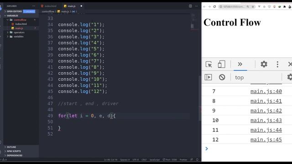Show more DevTools tabs chevron

click(240, 64)
